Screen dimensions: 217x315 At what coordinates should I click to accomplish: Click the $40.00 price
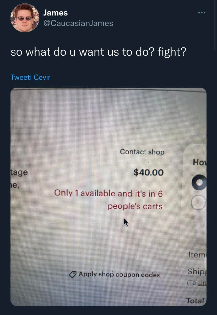[x=149, y=172]
